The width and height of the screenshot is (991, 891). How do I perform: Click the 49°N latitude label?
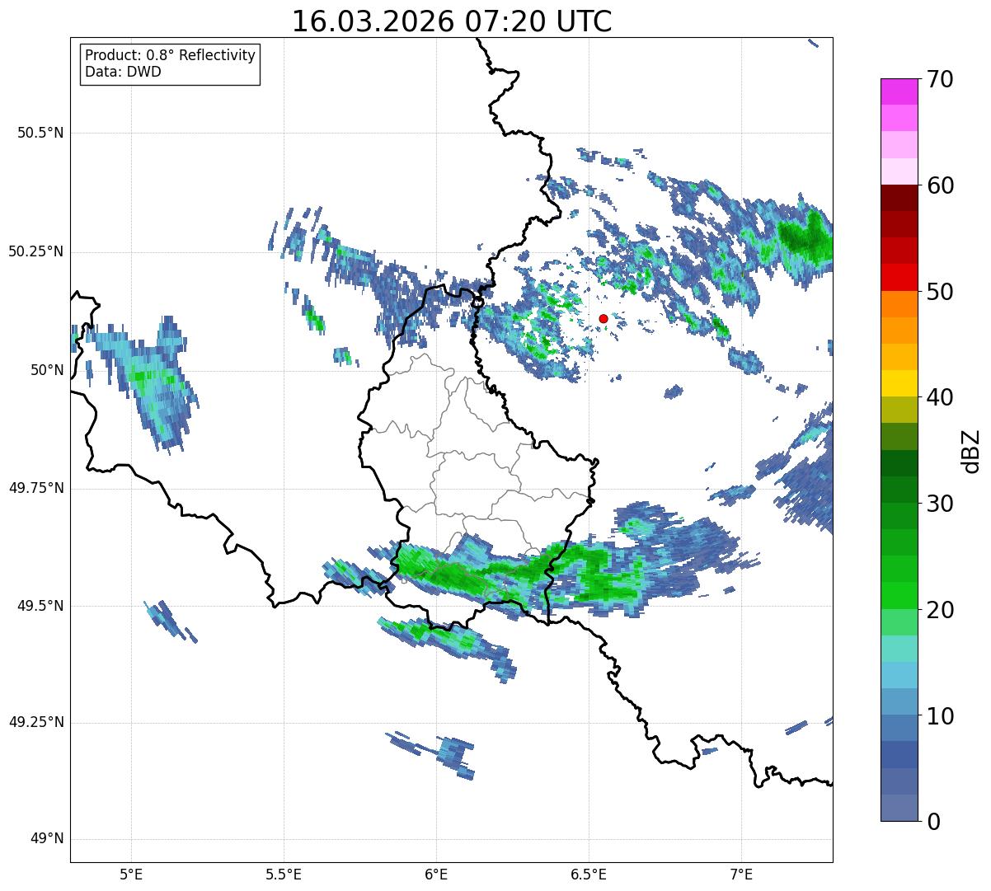point(47,839)
